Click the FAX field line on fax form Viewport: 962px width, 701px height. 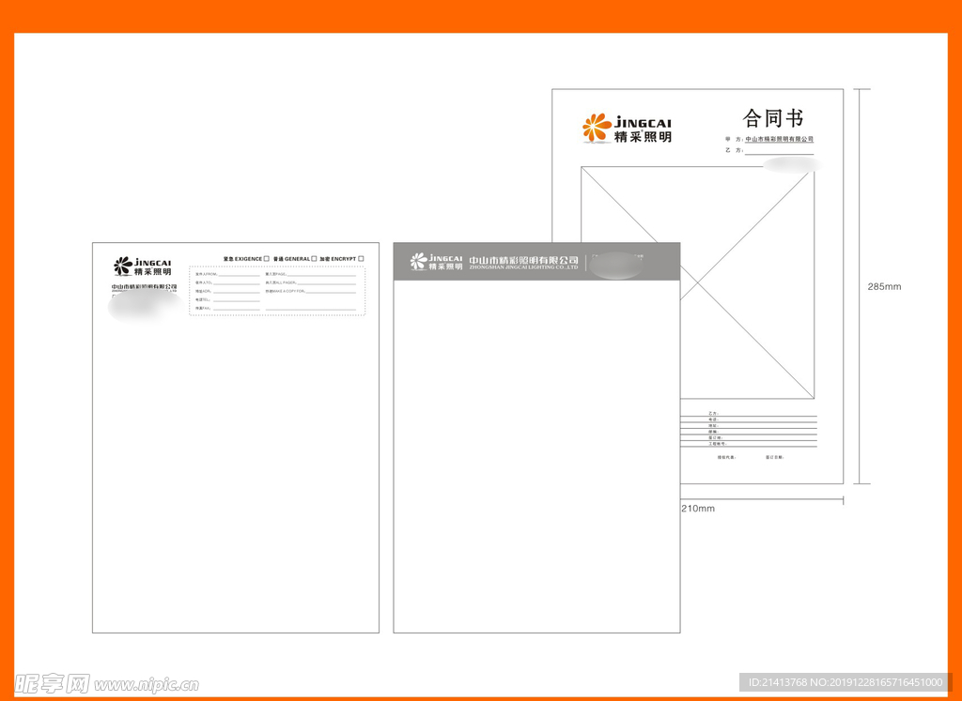(x=237, y=310)
